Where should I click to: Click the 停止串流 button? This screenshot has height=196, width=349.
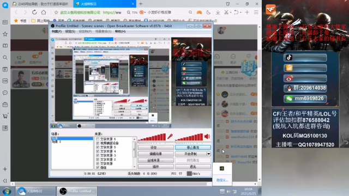pyautogui.click(x=192, y=148)
